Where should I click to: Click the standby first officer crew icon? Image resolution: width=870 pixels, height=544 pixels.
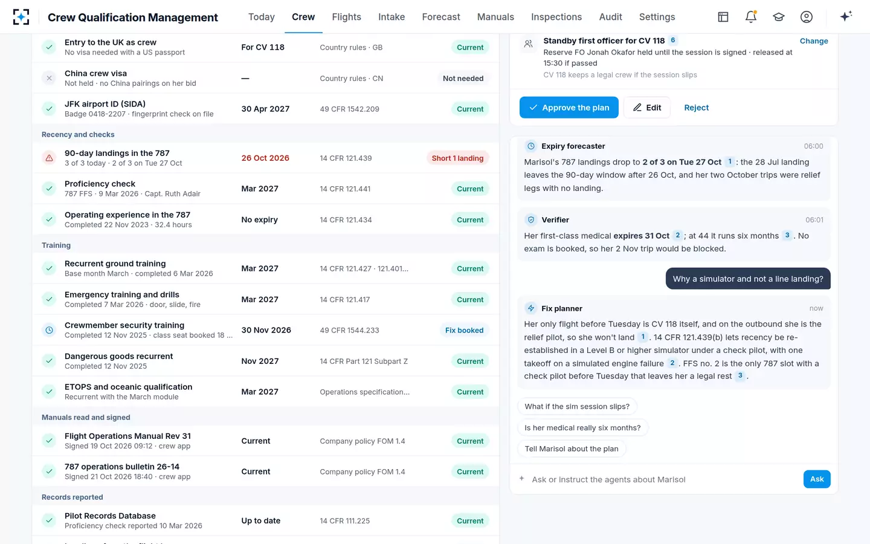click(529, 44)
